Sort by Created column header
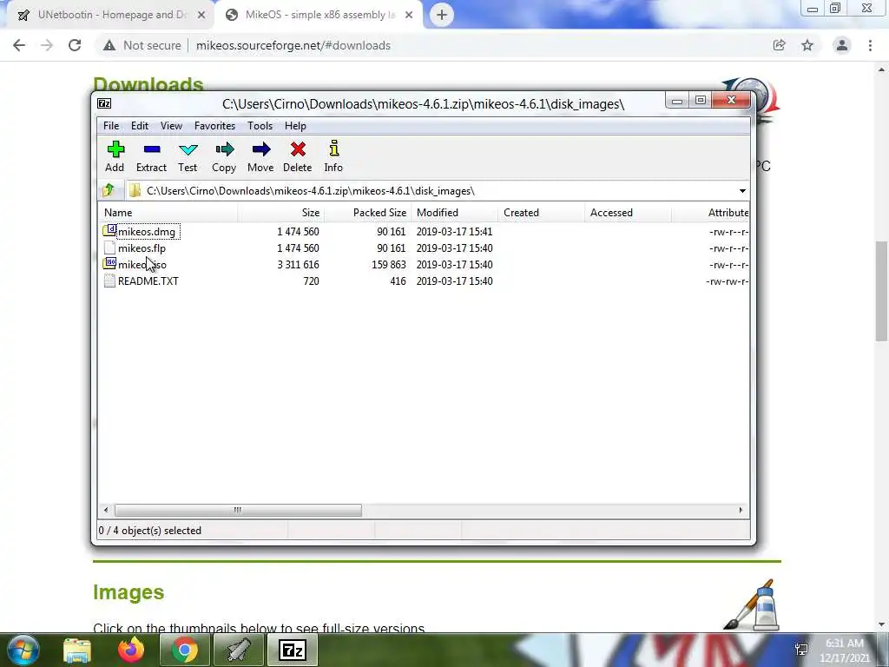 tap(541, 213)
